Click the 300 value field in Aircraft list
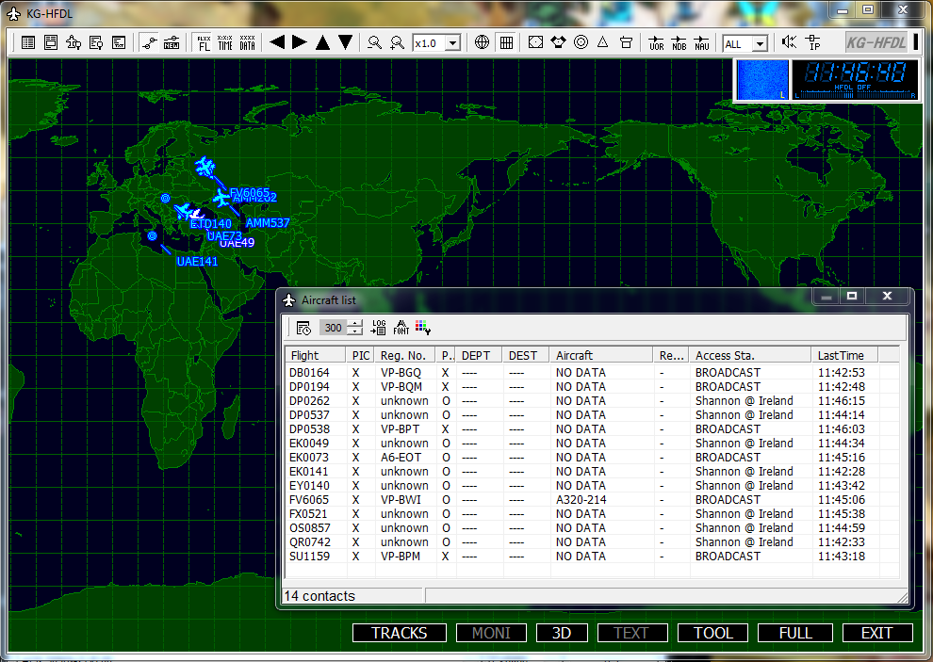Viewport: 933px width, 662px height. click(334, 328)
